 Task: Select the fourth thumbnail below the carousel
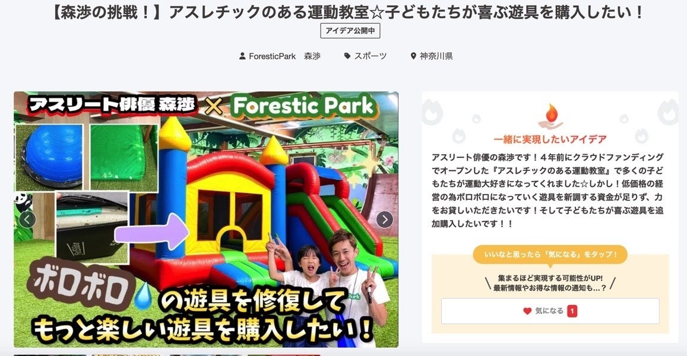pos(284,355)
